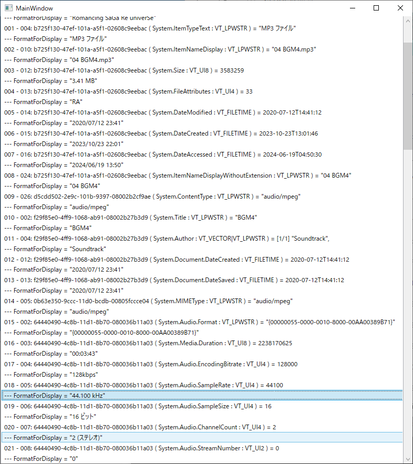Select the System.Document.DateCreated row
413x464 pixels.
(202, 260)
